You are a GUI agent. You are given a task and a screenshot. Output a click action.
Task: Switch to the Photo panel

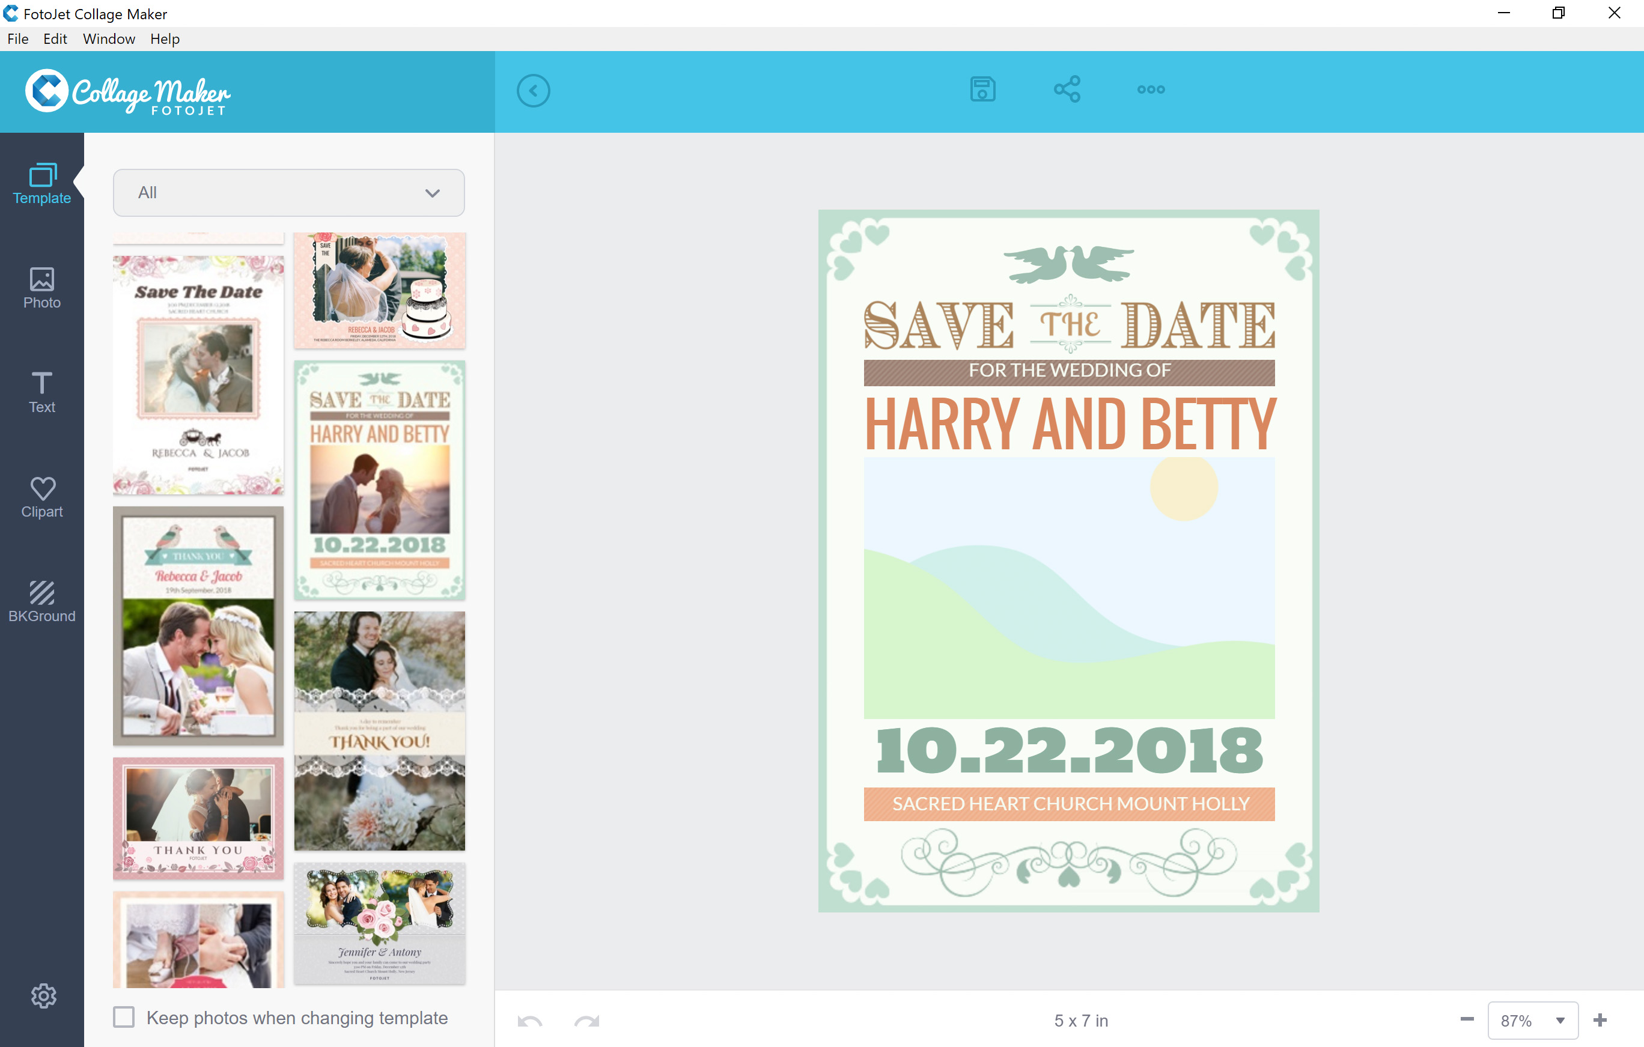click(41, 287)
